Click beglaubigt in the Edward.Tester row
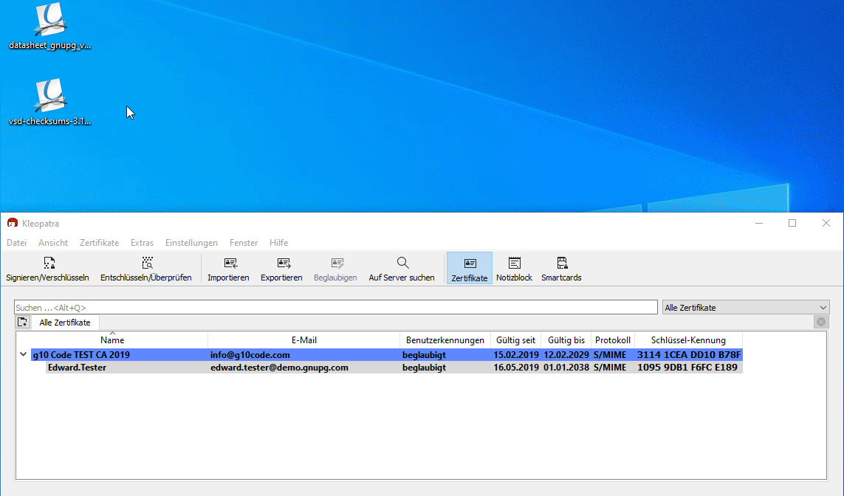This screenshot has width=844, height=496. pos(424,368)
